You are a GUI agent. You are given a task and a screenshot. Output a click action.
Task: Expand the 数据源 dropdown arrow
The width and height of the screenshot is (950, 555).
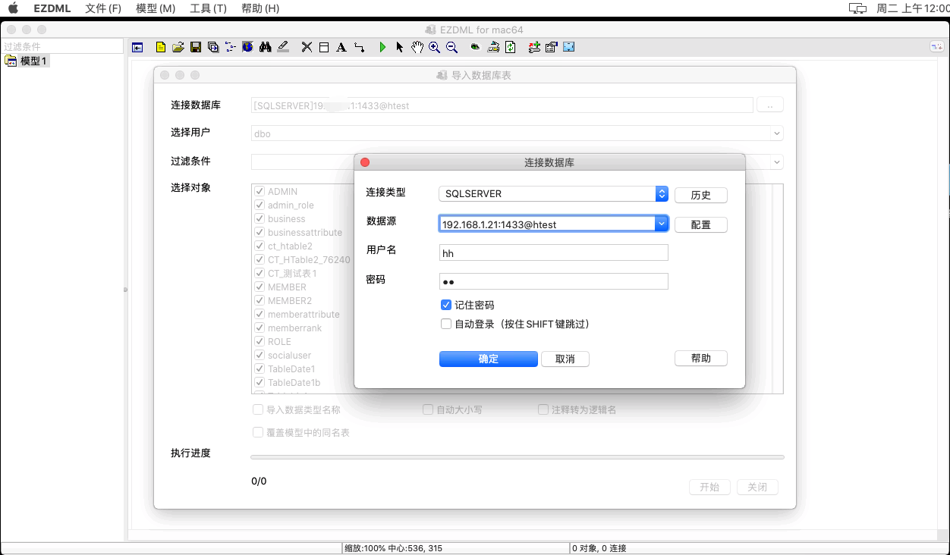click(x=662, y=224)
